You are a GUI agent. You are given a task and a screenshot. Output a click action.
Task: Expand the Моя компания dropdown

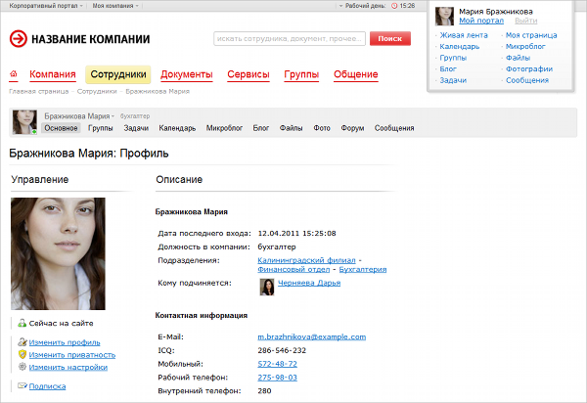[x=115, y=6]
